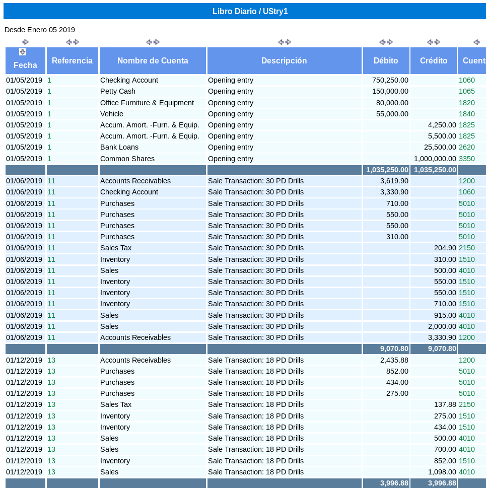
Task: Open reference 13 on Sales Tax 137.88 row
Action: pos(51,404)
